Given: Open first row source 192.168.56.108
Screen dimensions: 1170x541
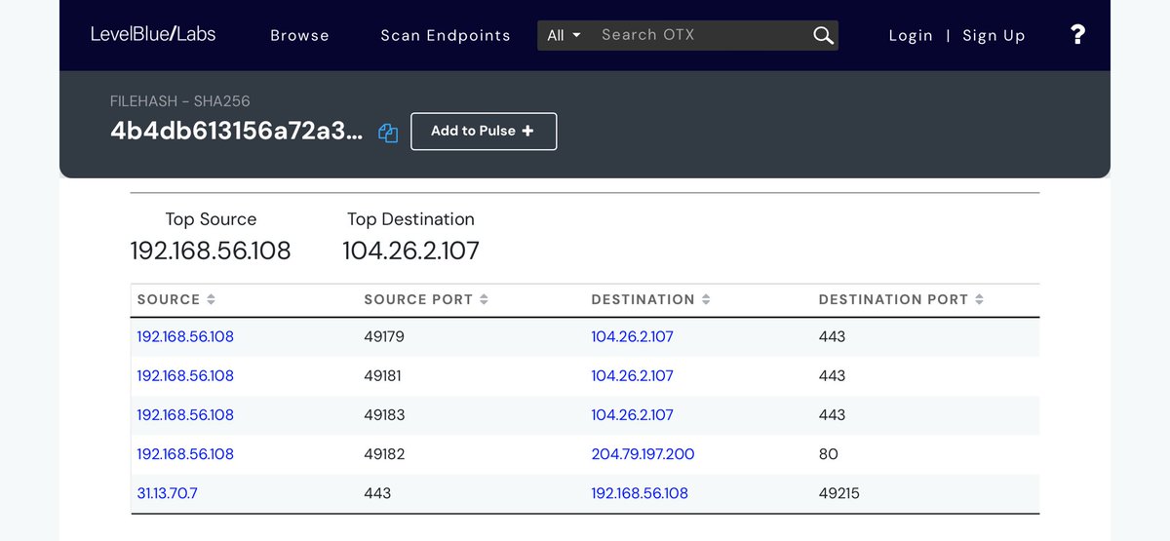Looking at the screenshot, I should pyautogui.click(x=185, y=337).
